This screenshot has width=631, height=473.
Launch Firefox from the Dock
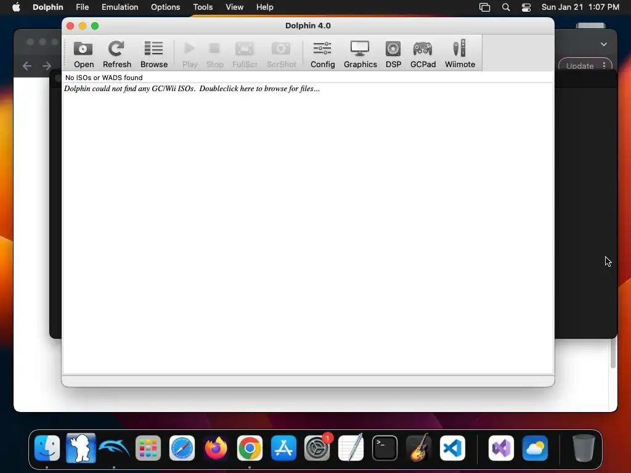tap(216, 448)
